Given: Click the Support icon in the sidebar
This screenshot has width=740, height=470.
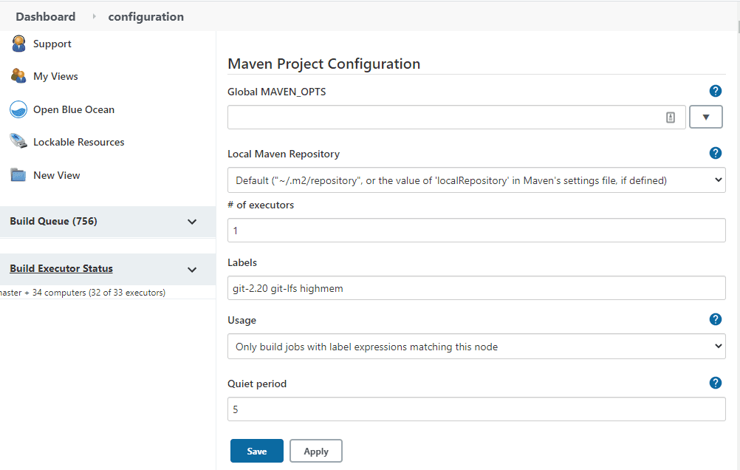Looking at the screenshot, I should click(x=18, y=44).
